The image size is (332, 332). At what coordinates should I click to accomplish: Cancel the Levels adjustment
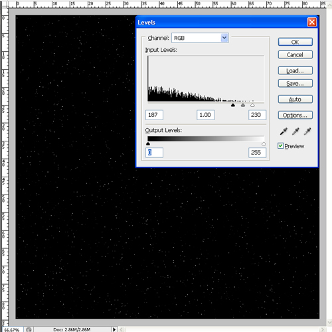[x=295, y=54]
